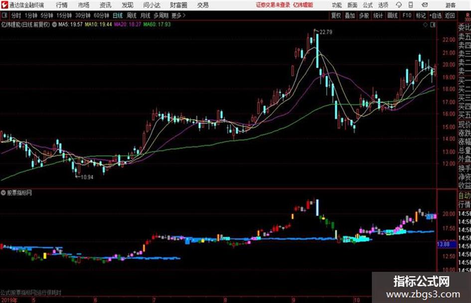Click the 2019年 date label on time axis
Screen dimensions: 471x303
[x=9, y=300]
